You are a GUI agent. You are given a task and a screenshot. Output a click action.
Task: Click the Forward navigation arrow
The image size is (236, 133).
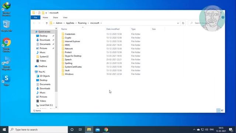click(39, 23)
